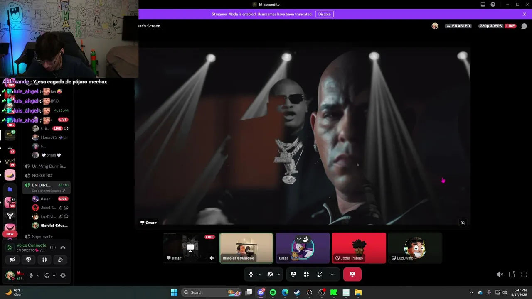This screenshot has height=299, width=532.
Task: Dismiss the Streamer Mode banner
Action: pyautogui.click(x=525, y=14)
